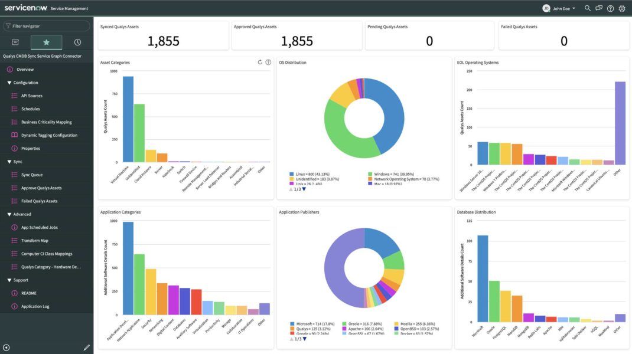
Task: Click the Properties info icon
Action: click(x=15, y=148)
